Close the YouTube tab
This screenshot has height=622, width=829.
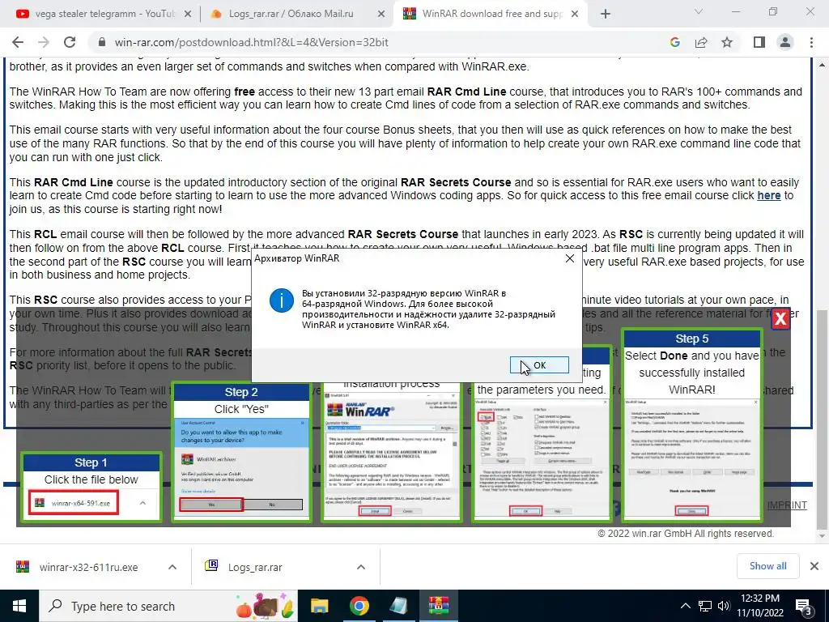click(x=188, y=15)
